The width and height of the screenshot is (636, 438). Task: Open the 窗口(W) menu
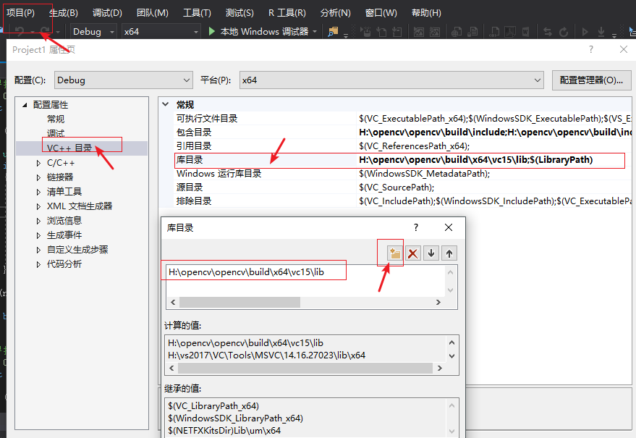(381, 12)
